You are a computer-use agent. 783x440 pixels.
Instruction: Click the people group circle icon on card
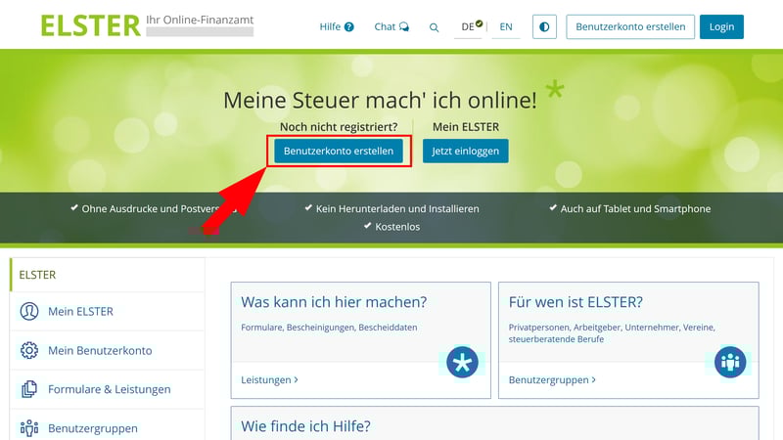(730, 362)
